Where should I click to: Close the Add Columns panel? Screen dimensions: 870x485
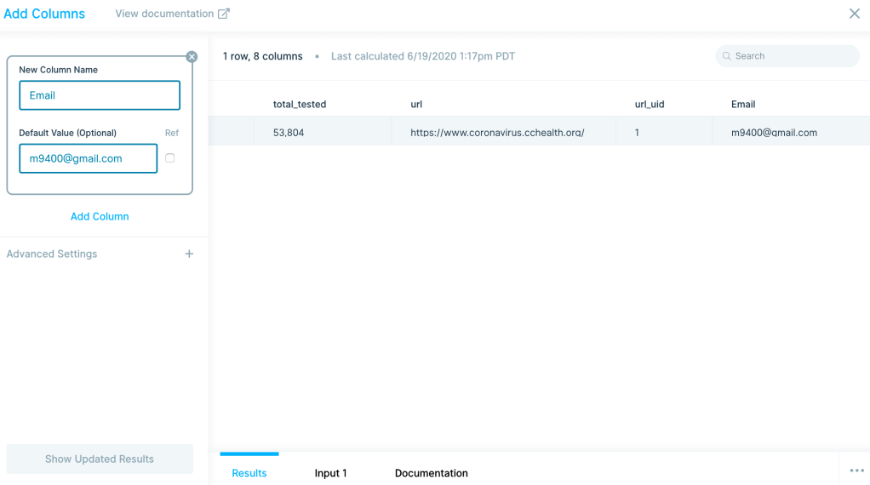tap(854, 14)
